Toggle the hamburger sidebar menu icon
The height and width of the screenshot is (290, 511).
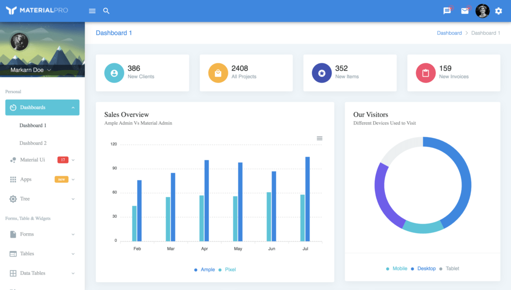click(92, 11)
